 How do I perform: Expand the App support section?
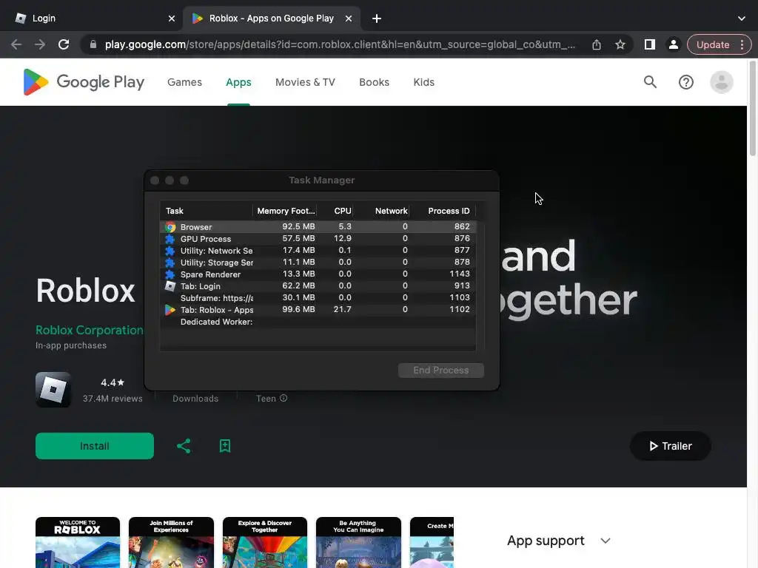(558, 541)
